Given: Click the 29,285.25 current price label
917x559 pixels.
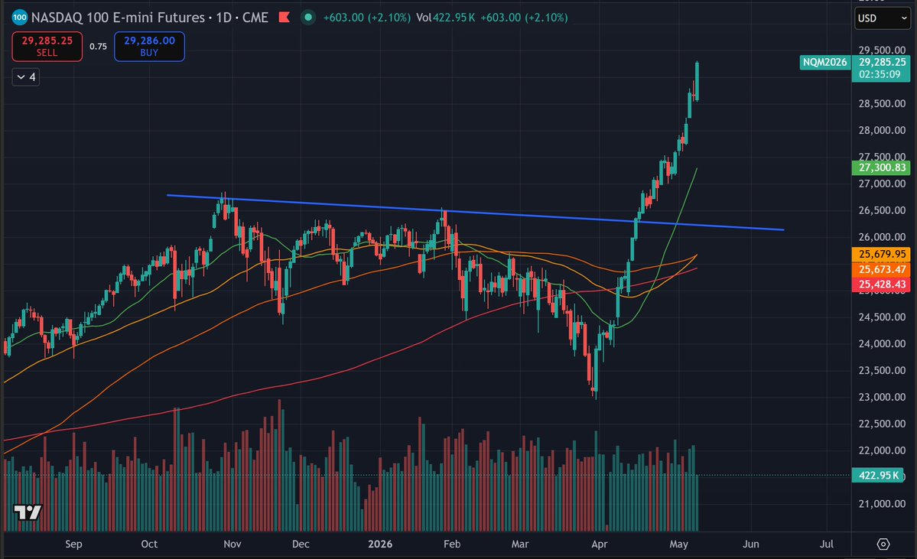Looking at the screenshot, I should [882, 62].
